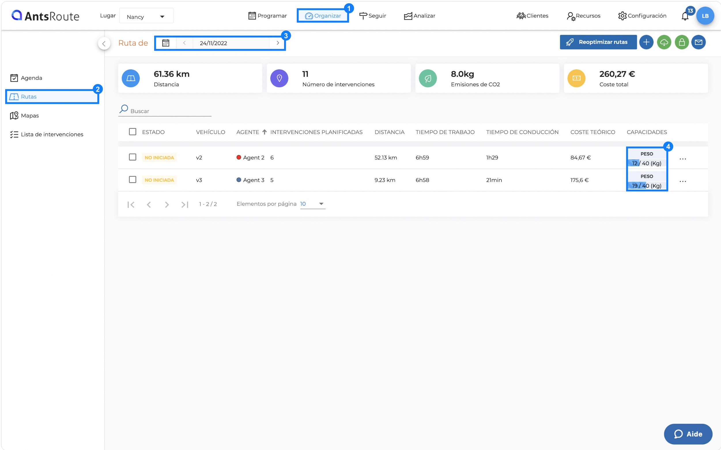Click the yellow total cost icon
This screenshot has height=450, width=721.
576,78
